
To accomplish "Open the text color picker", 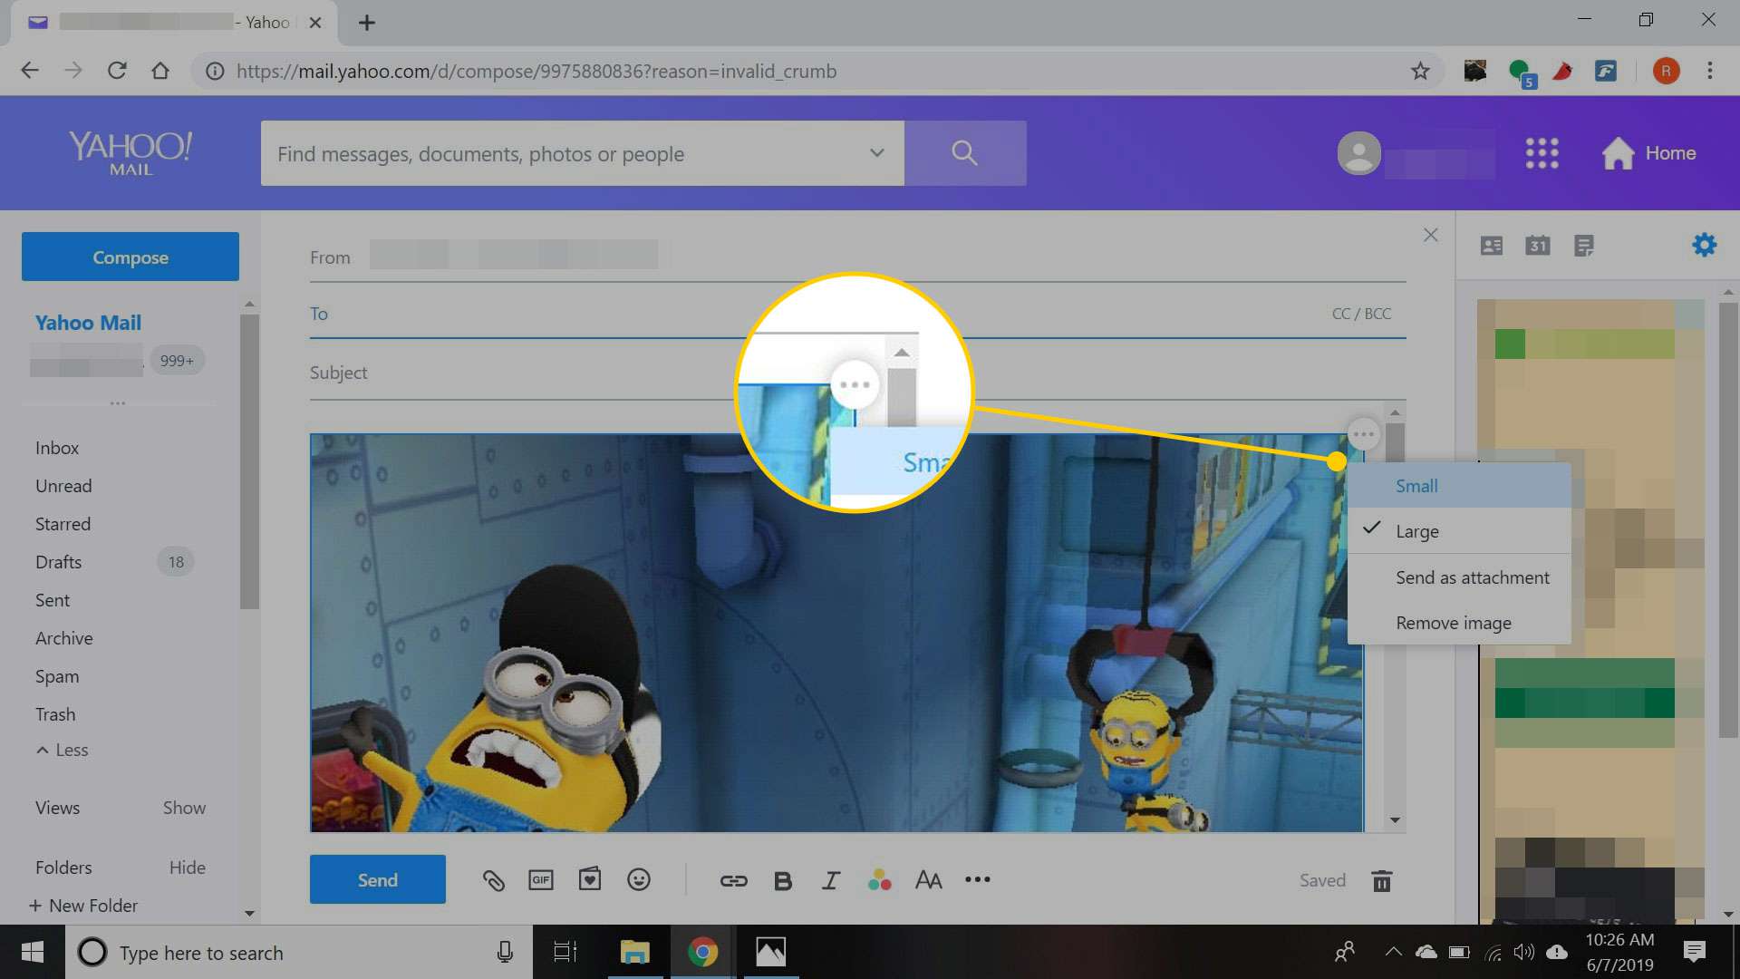I will [x=879, y=879].
